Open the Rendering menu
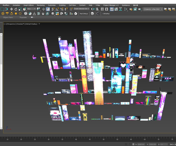 [x=41, y=5]
